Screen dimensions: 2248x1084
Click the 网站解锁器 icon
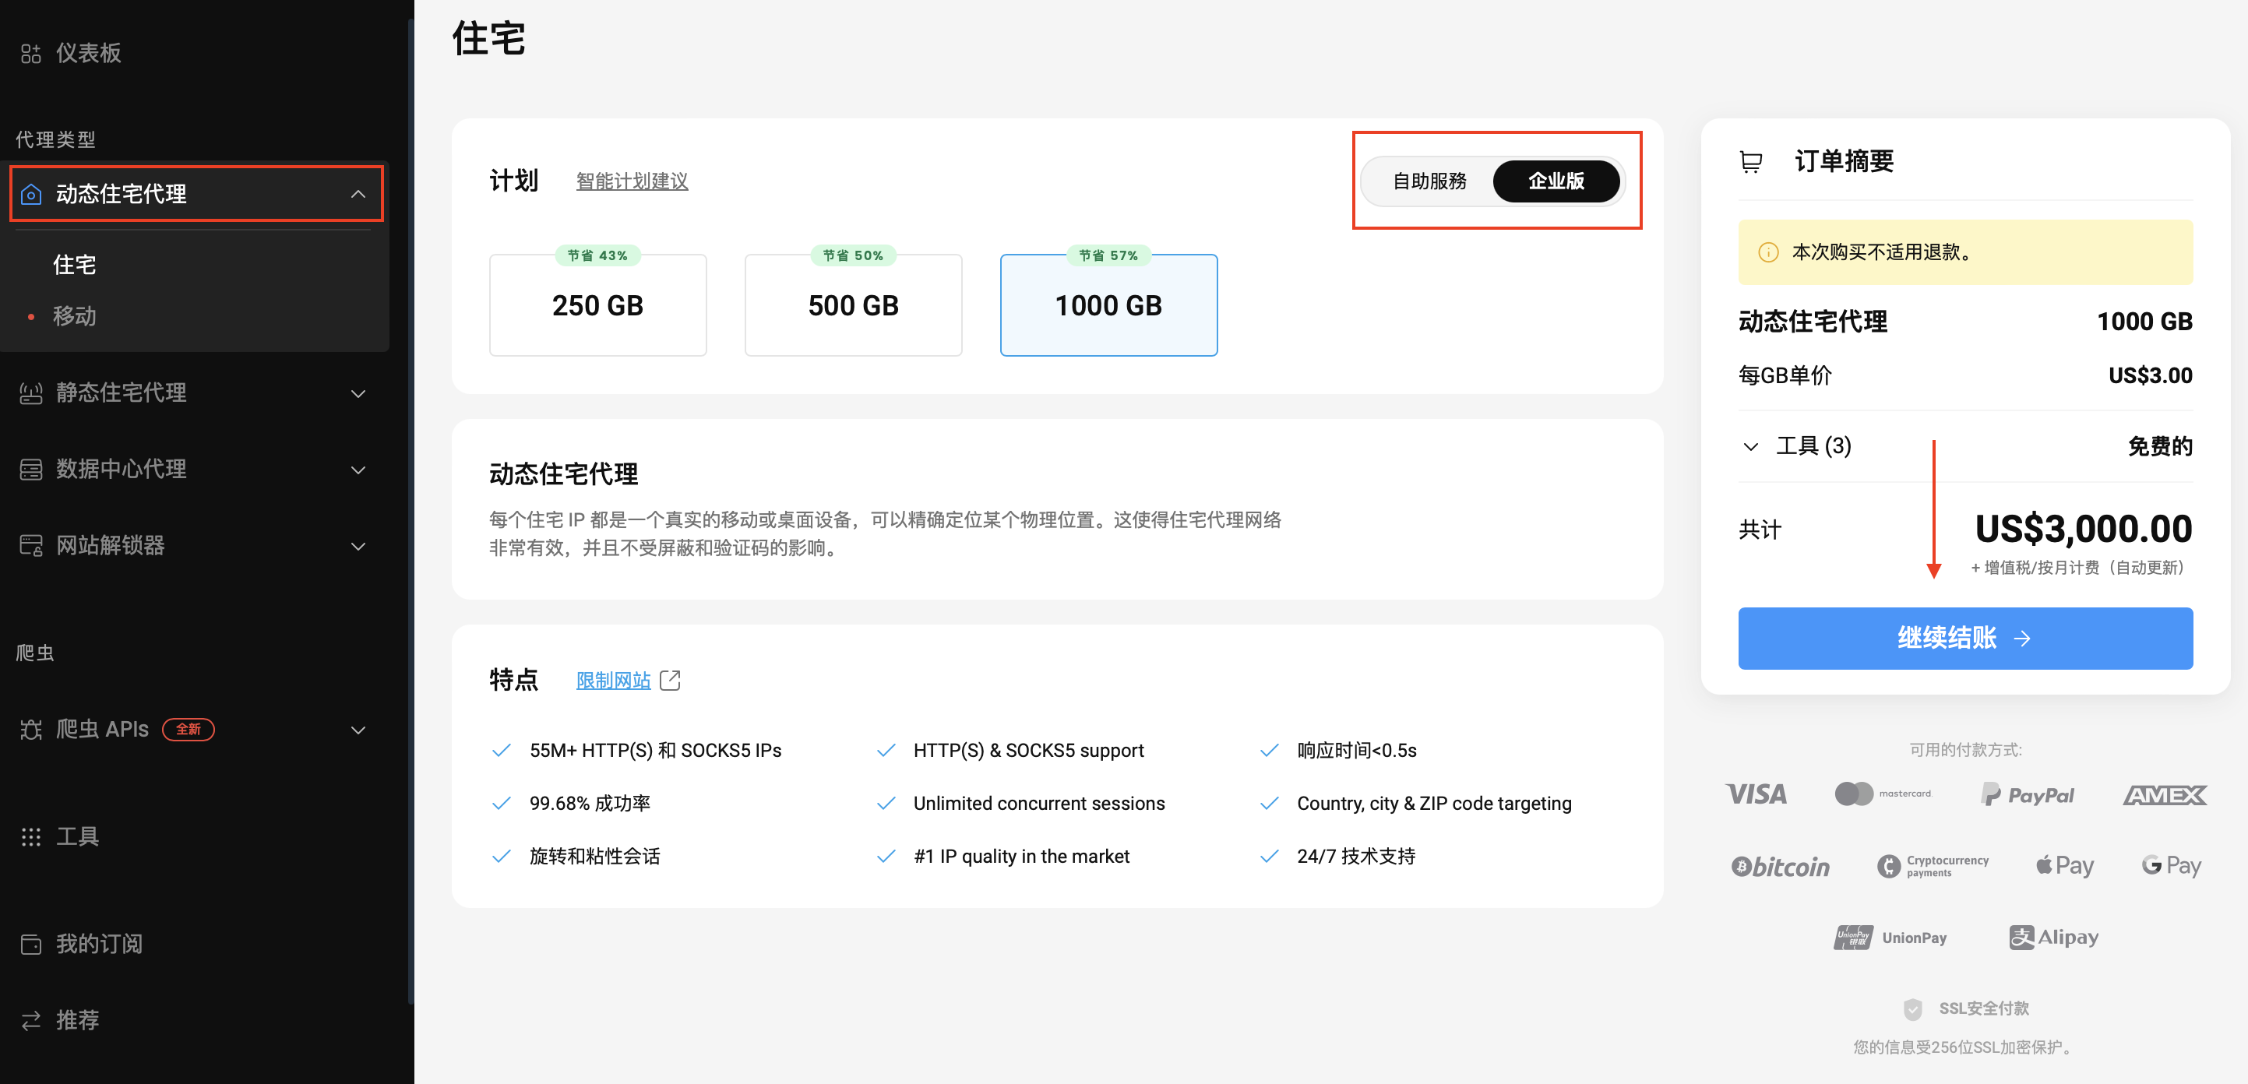[30, 545]
